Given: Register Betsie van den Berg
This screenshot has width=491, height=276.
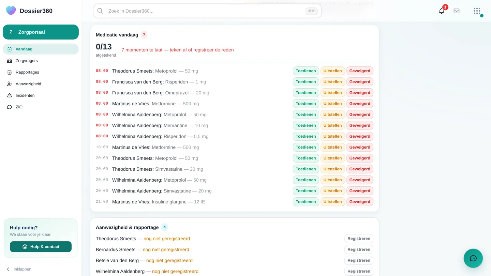Looking at the screenshot, I should click(359, 260).
